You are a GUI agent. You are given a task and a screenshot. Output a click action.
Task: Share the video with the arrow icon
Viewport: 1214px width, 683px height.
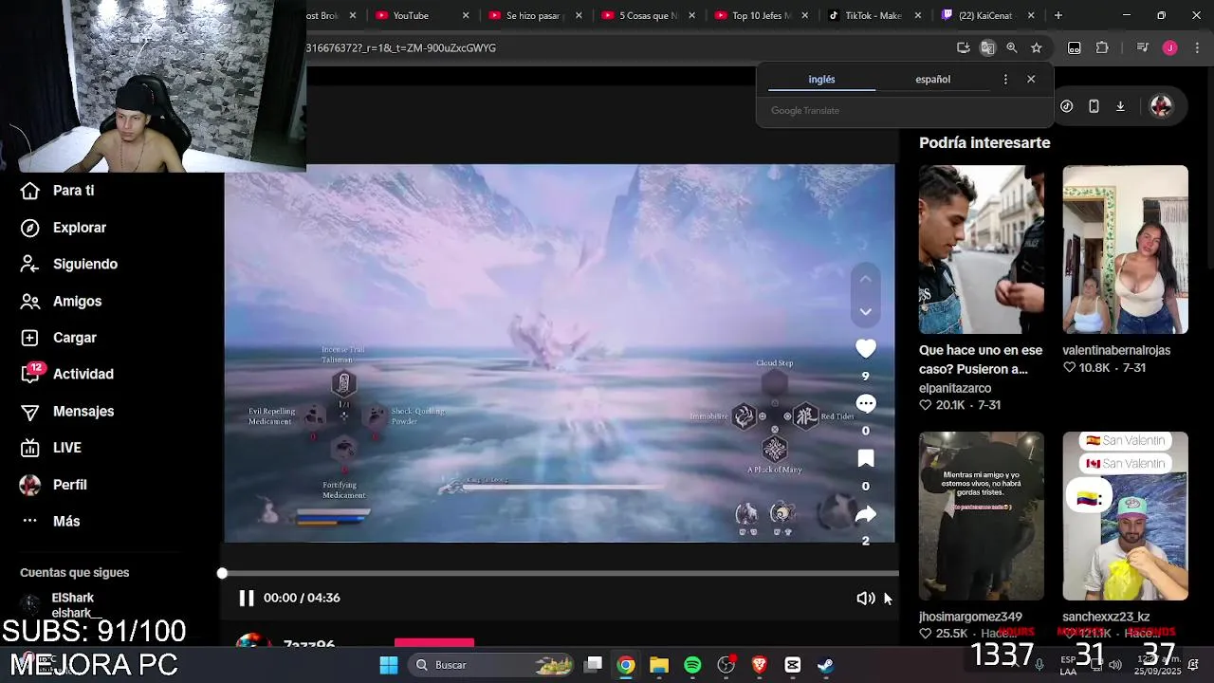point(866,514)
